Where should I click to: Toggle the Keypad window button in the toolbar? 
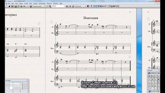point(96,6)
